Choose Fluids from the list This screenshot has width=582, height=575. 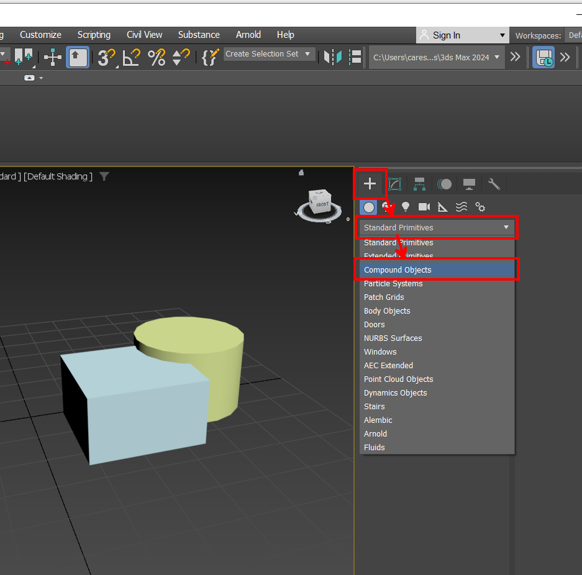coord(437,447)
